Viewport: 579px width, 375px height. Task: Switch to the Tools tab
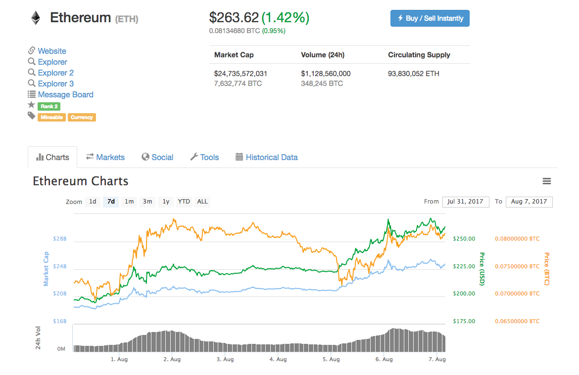point(204,158)
